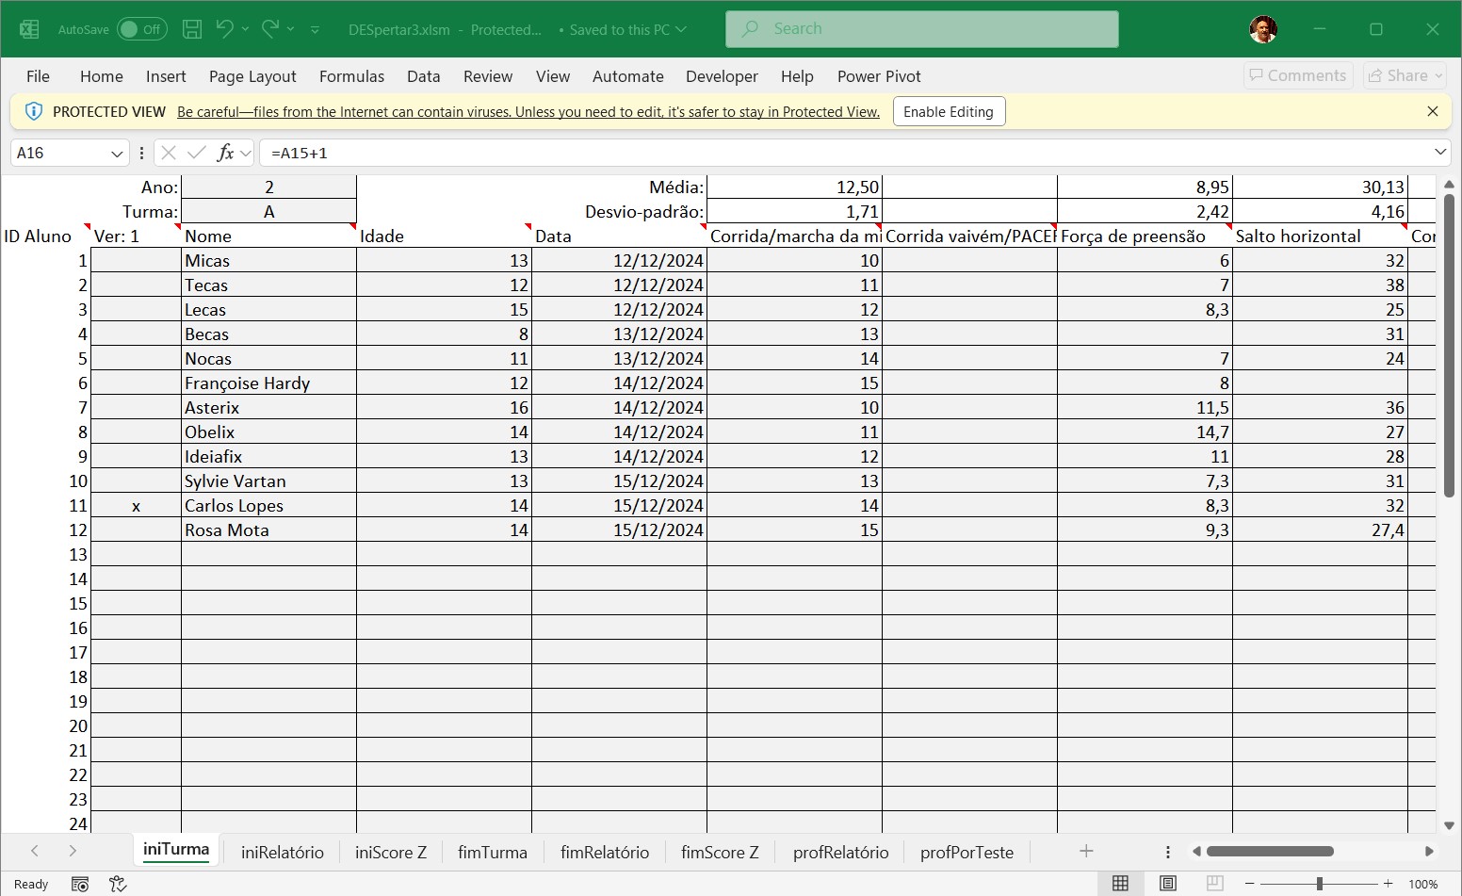The width and height of the screenshot is (1462, 896).
Task: Click the horizontal scrollbar right arrow
Action: tap(1429, 851)
